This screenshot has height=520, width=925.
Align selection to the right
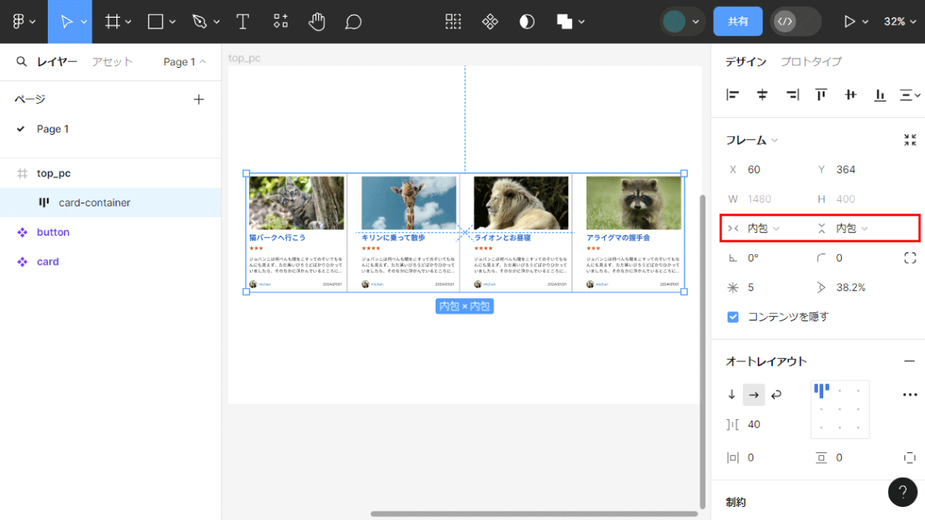point(792,95)
